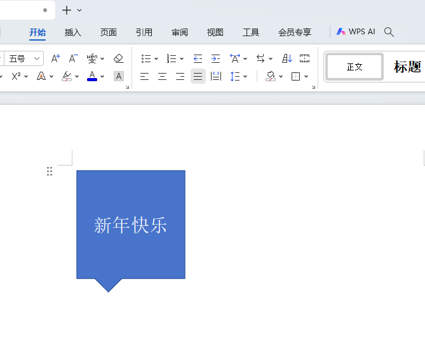The image size is (425, 354).
Task: Apply 正文 style
Action: [x=354, y=67]
